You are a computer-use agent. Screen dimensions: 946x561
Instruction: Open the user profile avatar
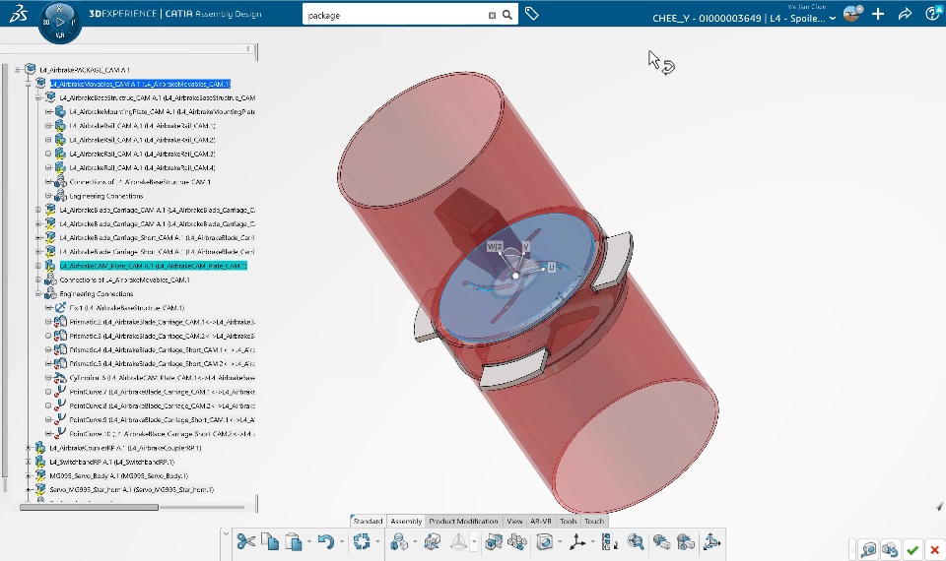click(852, 13)
